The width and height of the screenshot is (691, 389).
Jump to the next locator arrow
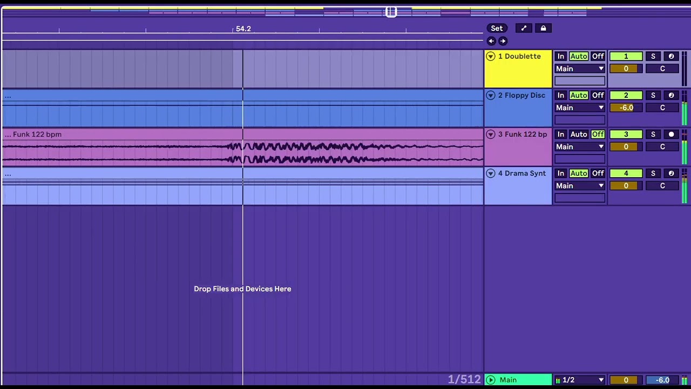(503, 41)
